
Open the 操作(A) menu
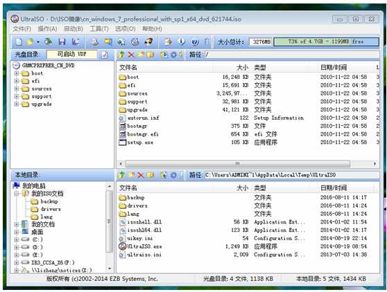47,29
